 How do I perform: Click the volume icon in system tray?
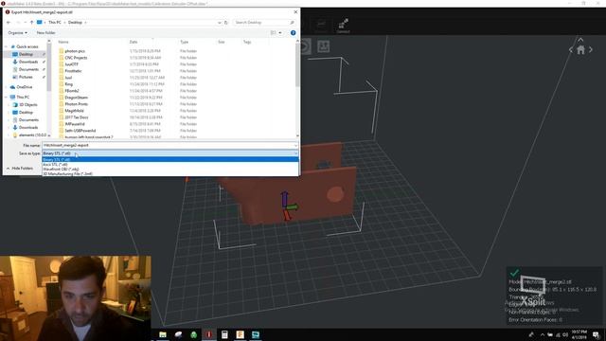tap(565, 334)
